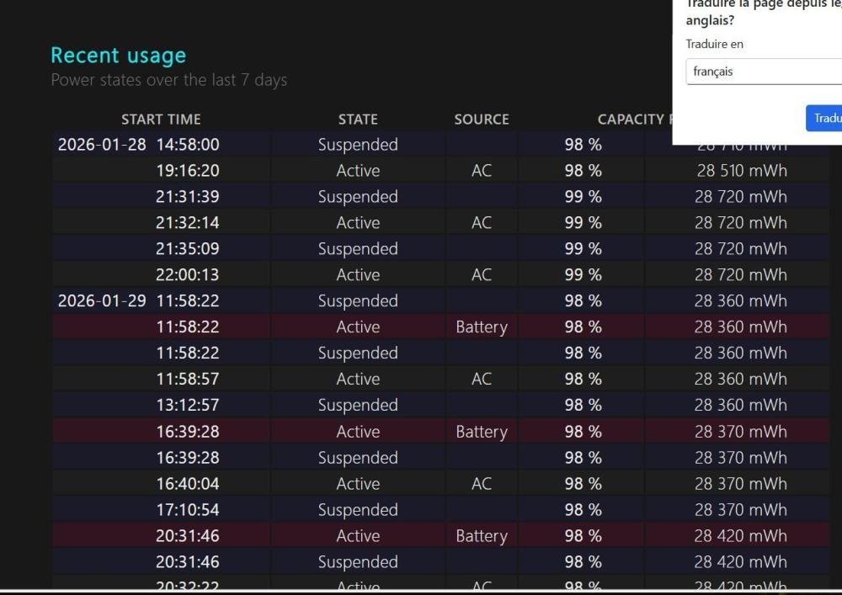Click the START TIME column header
This screenshot has width=842, height=595.
(x=161, y=120)
